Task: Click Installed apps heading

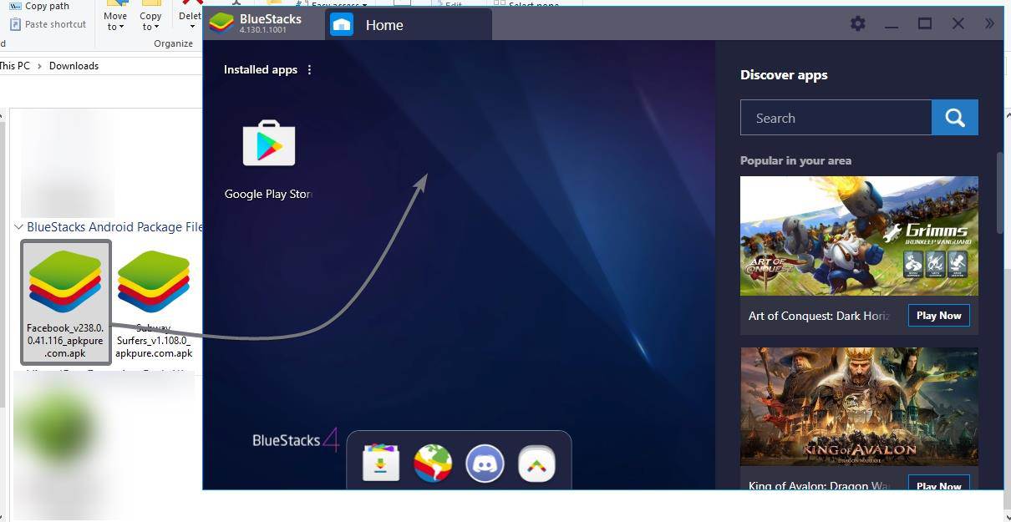Action: [261, 69]
